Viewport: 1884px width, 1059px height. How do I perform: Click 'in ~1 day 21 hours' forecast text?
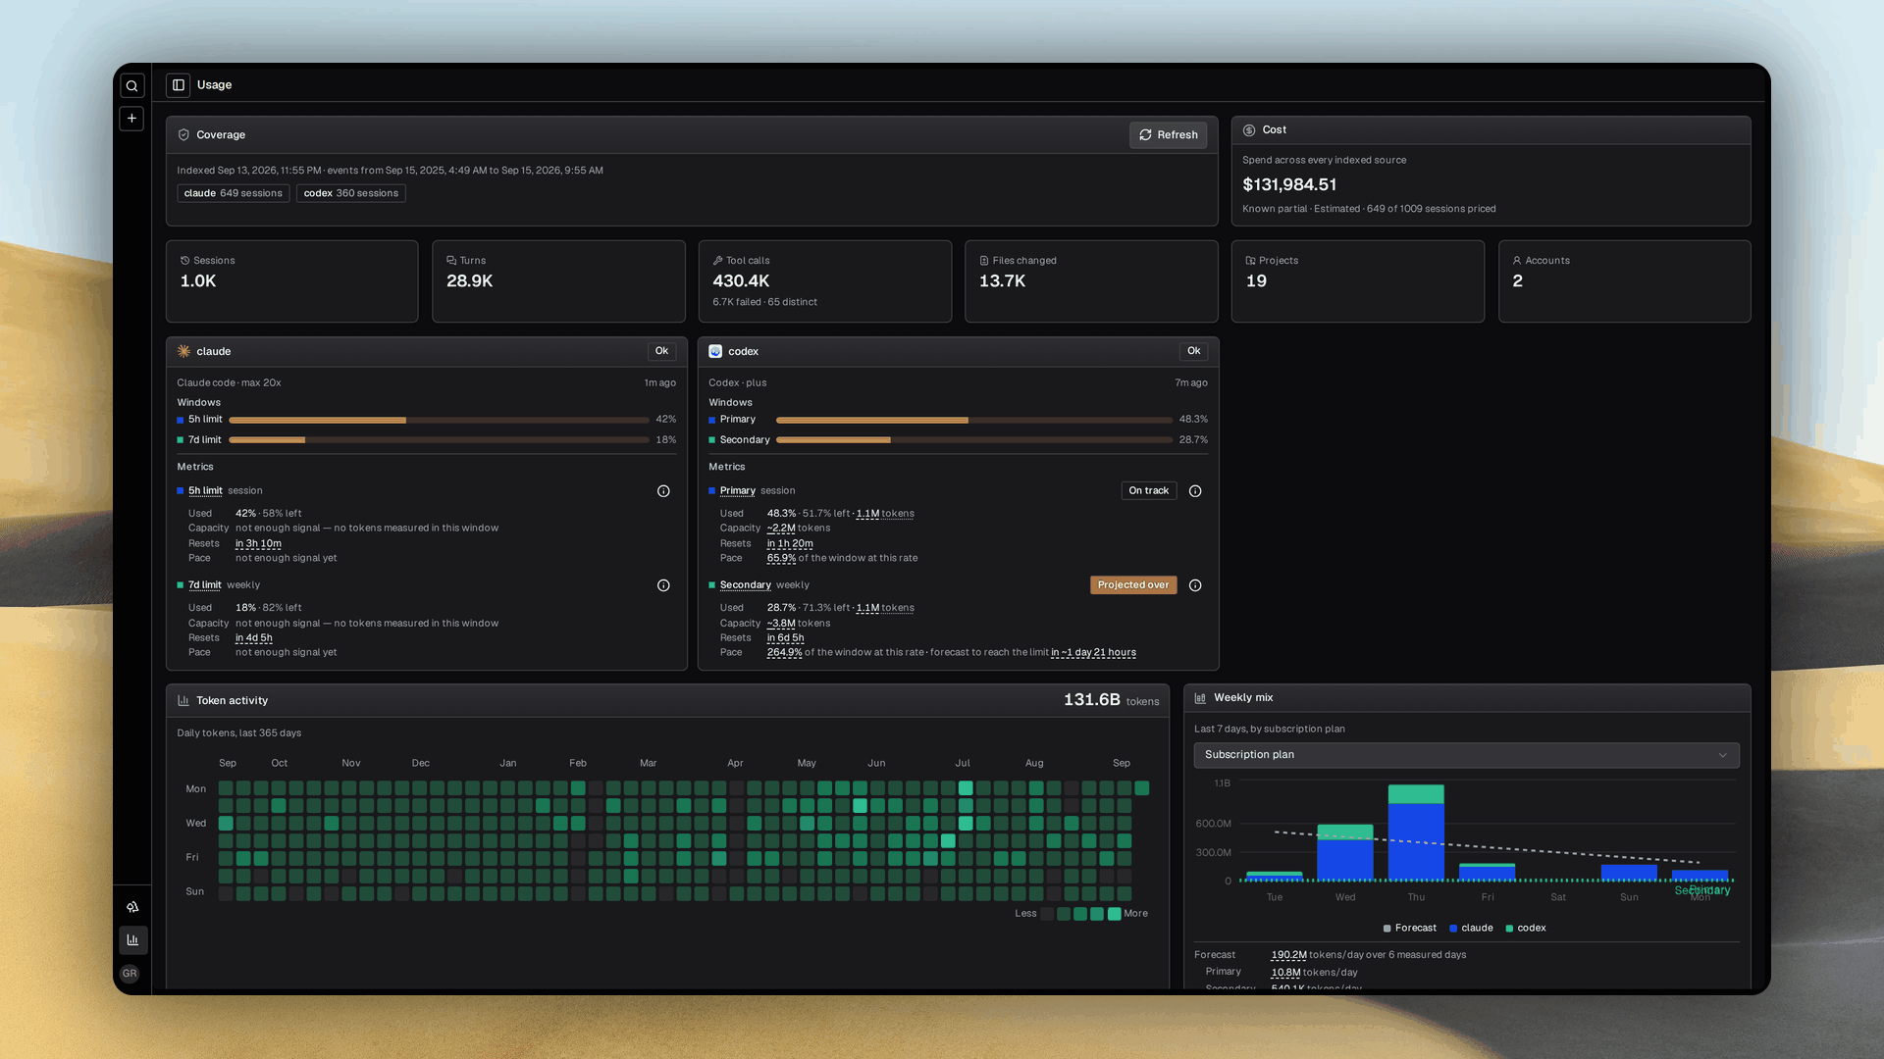(1093, 653)
